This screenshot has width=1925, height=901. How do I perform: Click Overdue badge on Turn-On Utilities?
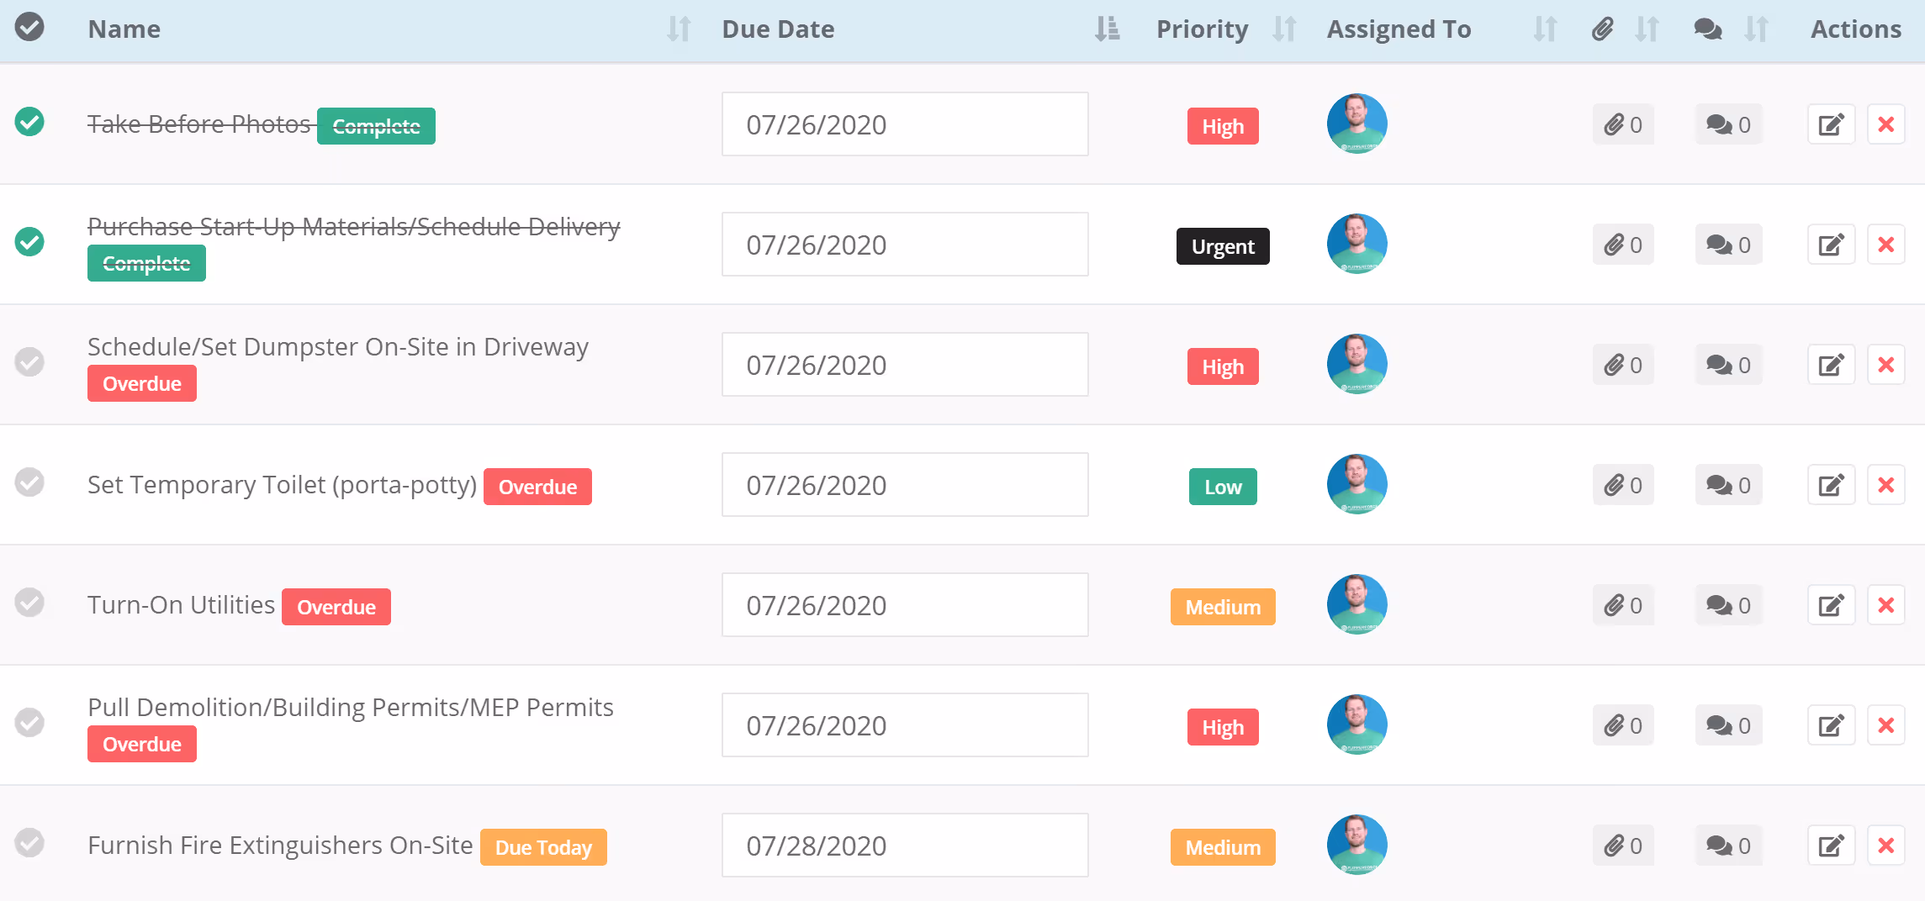click(336, 607)
